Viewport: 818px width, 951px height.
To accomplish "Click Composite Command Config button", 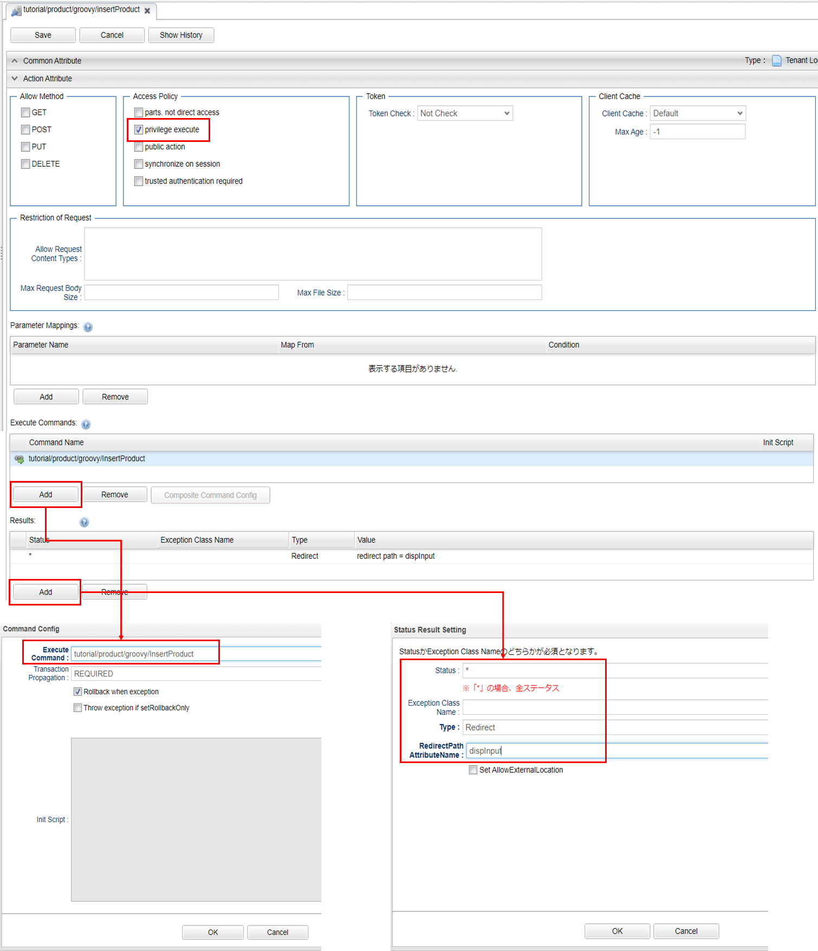I will click(x=210, y=495).
